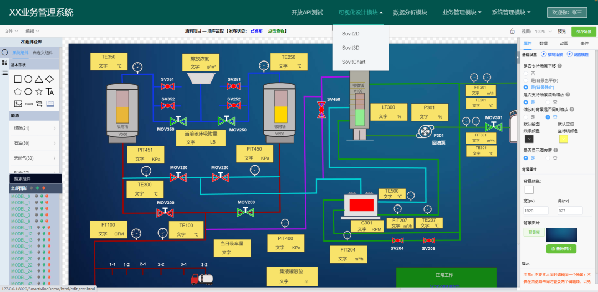This screenshot has width=598, height=292.
Task: Select the triangle shape component
Action: click(x=39, y=79)
